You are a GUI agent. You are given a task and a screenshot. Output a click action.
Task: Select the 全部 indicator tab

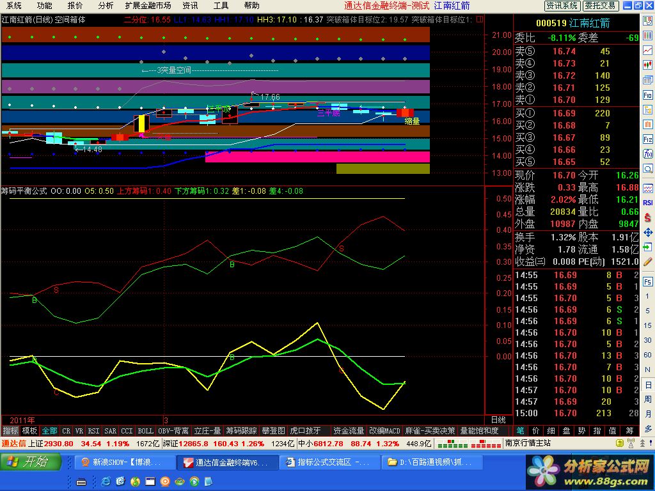tap(49, 430)
